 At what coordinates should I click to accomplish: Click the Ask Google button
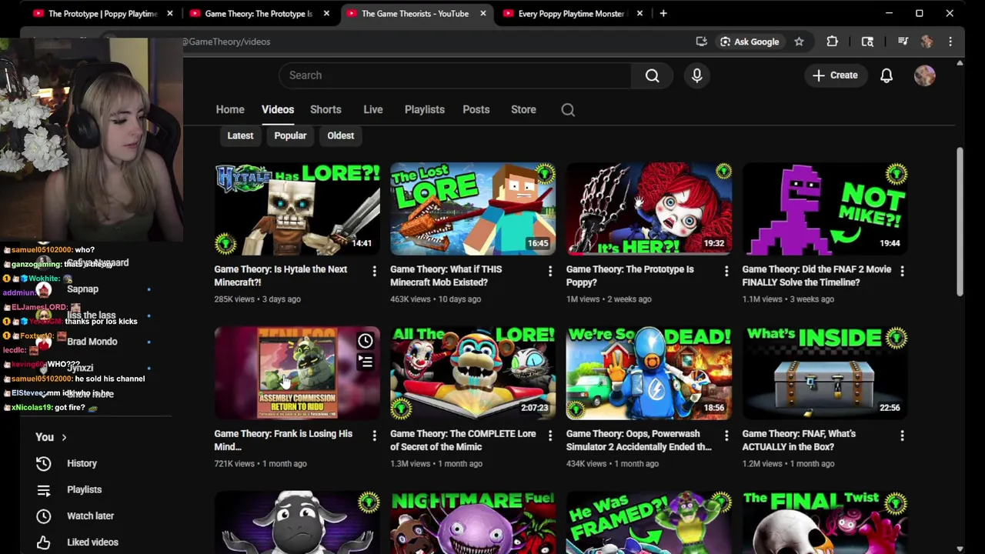(x=750, y=42)
